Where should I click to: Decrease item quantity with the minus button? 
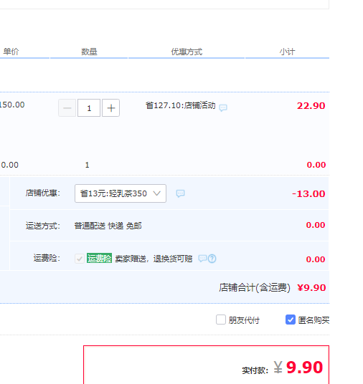click(x=67, y=108)
